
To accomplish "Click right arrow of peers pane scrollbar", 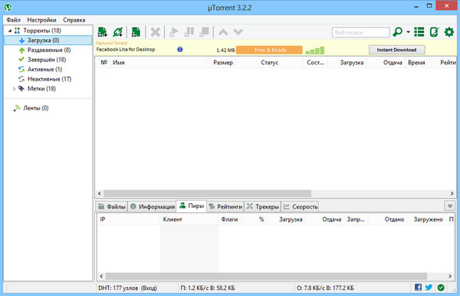I will tap(450, 276).
